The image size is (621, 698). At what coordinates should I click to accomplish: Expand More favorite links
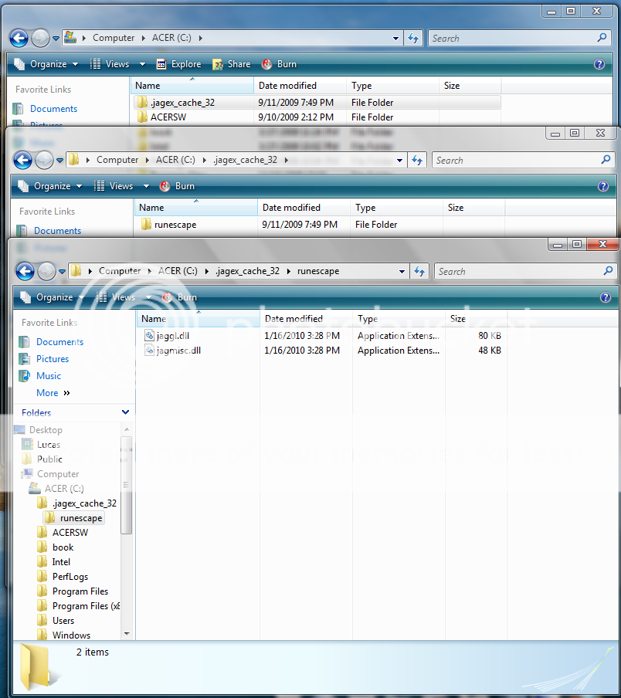53,393
